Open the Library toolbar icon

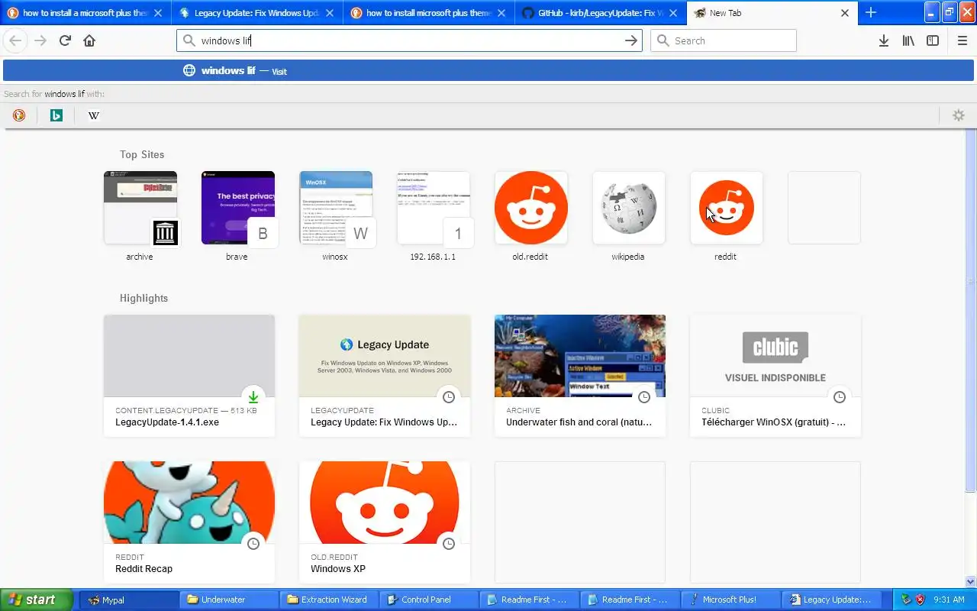pyautogui.click(x=908, y=41)
